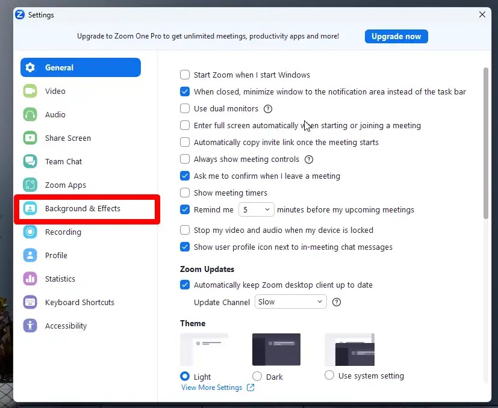
Task: Click the Dark theme preview thumbnail
Action: 276,350
